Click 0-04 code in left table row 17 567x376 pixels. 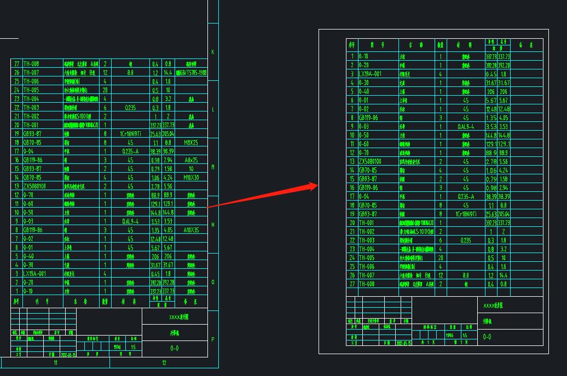(28, 151)
